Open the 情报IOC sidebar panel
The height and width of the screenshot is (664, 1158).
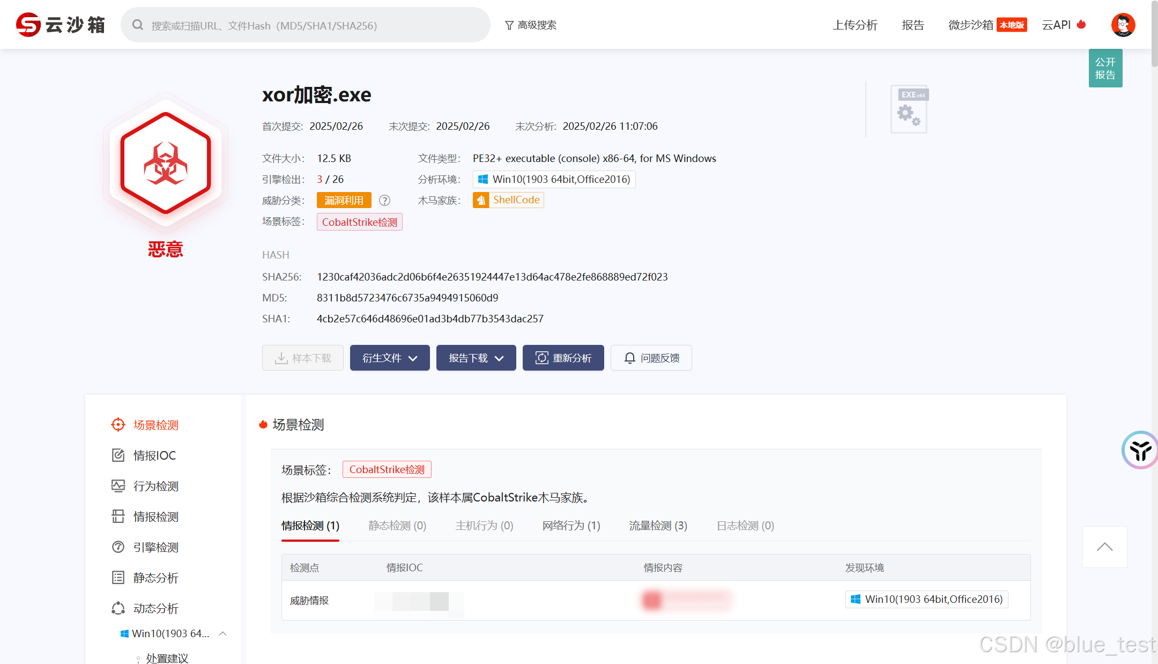click(154, 455)
